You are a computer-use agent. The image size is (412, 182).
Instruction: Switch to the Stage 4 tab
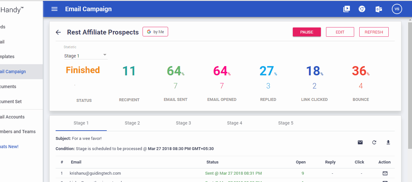point(235,123)
